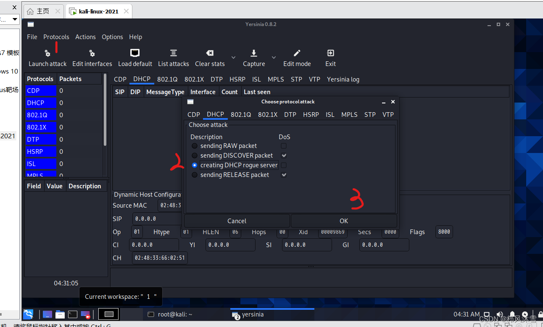Click the Last seen column header
The width and height of the screenshot is (543, 327).
(x=257, y=92)
